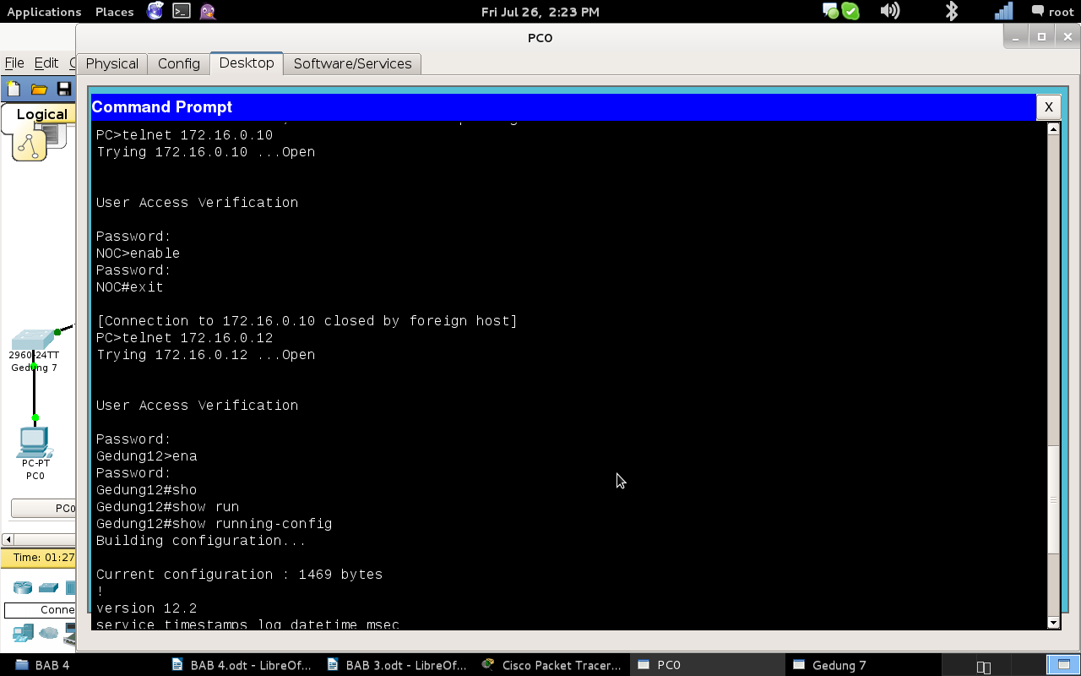The width and height of the screenshot is (1081, 676).
Task: Click the Open folder toolbar icon
Action: [x=39, y=89]
